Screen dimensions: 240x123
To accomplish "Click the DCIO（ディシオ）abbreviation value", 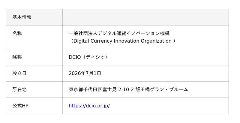I will [x=89, y=57].
